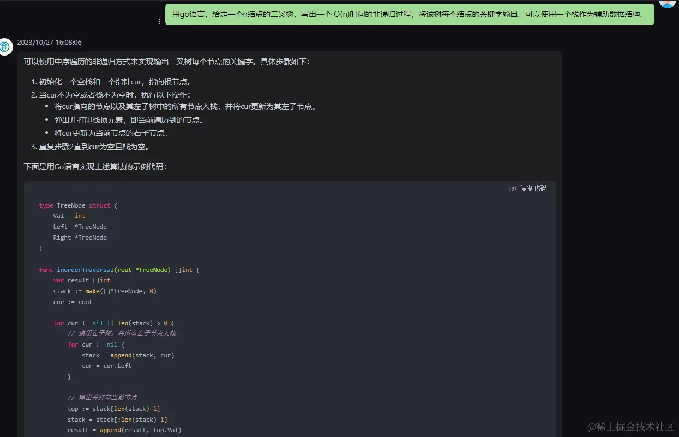Viewport: 679px width, 437px height.
Task: Click the go language label on code block
Action: [x=513, y=189]
